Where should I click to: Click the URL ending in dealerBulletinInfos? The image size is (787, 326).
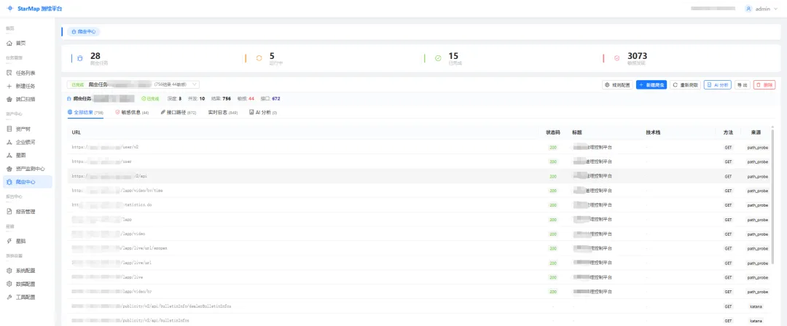click(x=151, y=306)
